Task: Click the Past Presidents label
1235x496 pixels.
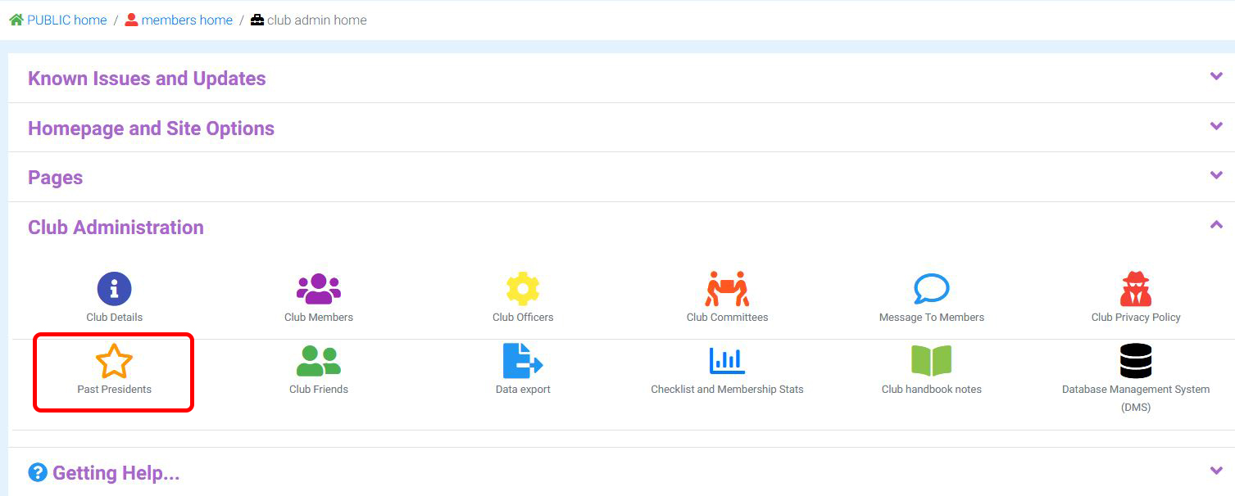Action: tap(114, 390)
